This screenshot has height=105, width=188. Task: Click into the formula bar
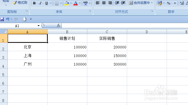click(125, 26)
